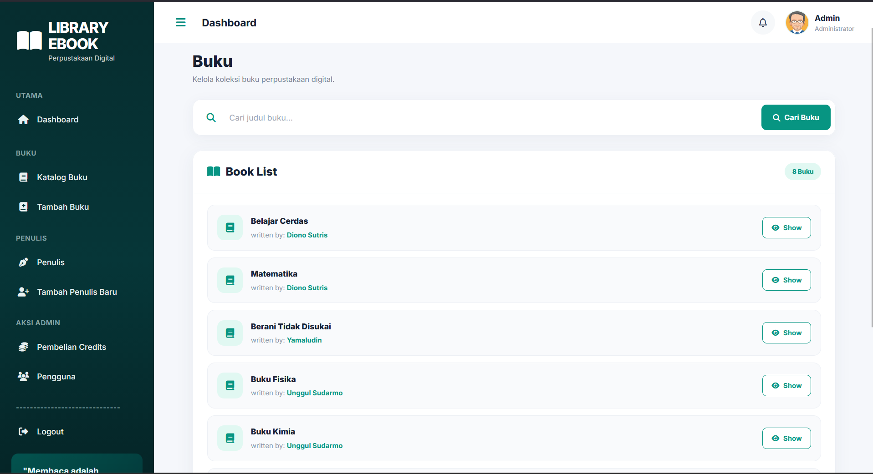Click the users group icon for Pengguna
The width and height of the screenshot is (873, 474).
pos(23,376)
